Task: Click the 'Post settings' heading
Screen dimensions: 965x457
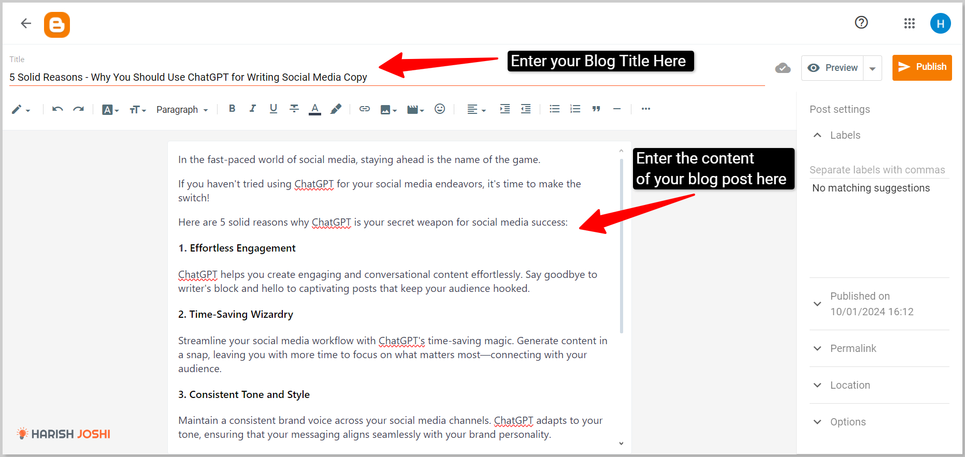Action: 840,109
